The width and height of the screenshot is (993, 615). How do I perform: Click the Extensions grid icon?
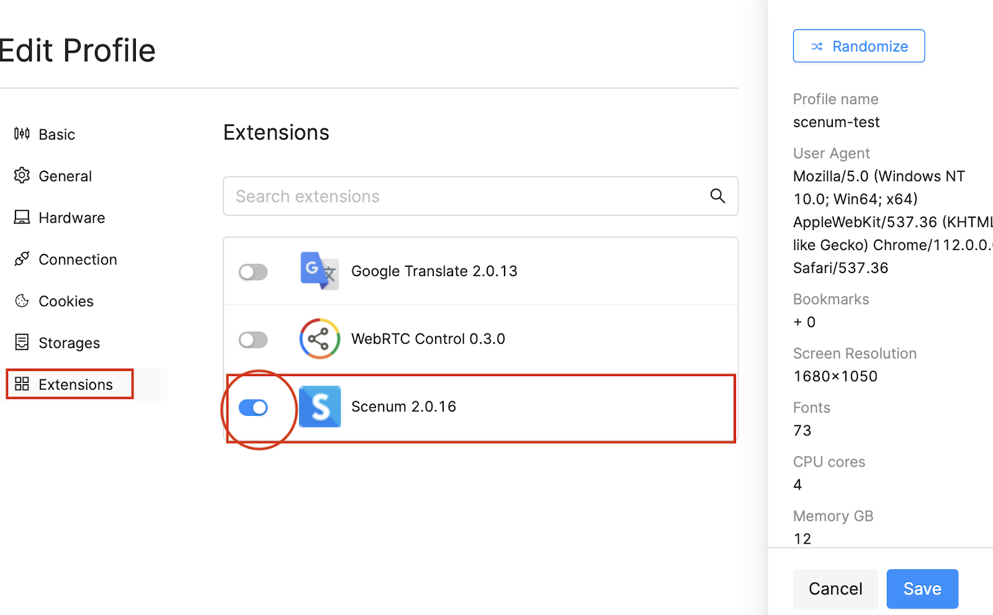22,384
